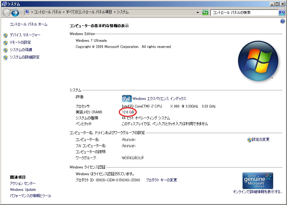Click the Intel(R) Core(TM) i7 CPU text

click(142, 106)
